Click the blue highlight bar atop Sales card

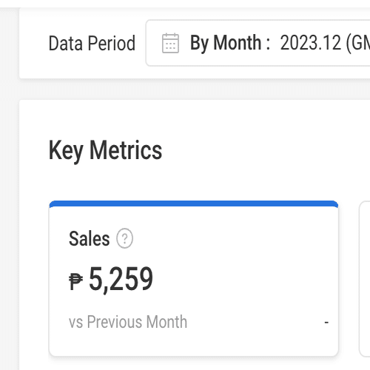(194, 203)
